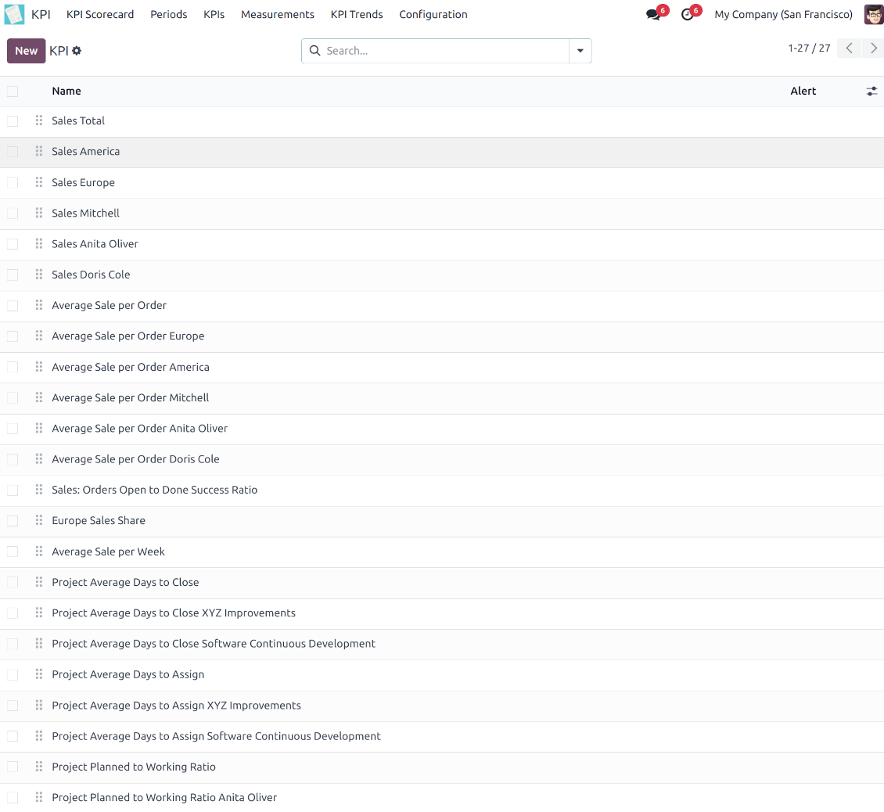Viewport: 884px width, 812px height.
Task: Open the company switcher My Company (San Francisco)
Action: click(783, 14)
